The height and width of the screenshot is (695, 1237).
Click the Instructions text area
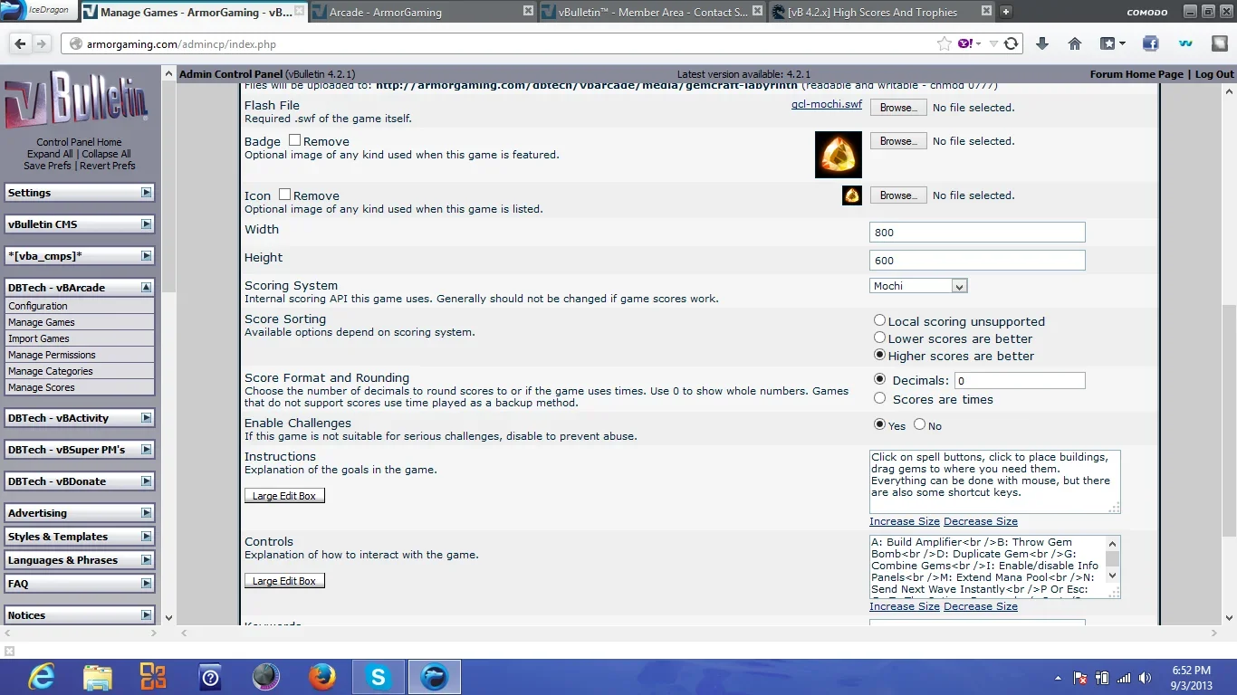[x=995, y=482]
